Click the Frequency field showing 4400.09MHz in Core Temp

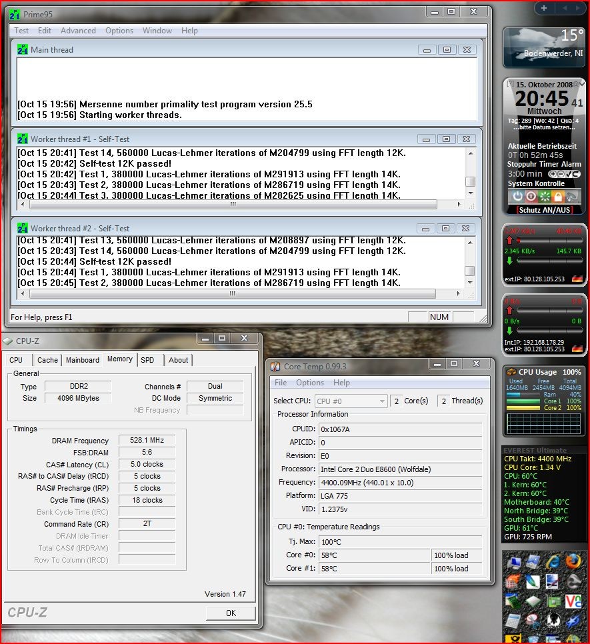(x=401, y=483)
